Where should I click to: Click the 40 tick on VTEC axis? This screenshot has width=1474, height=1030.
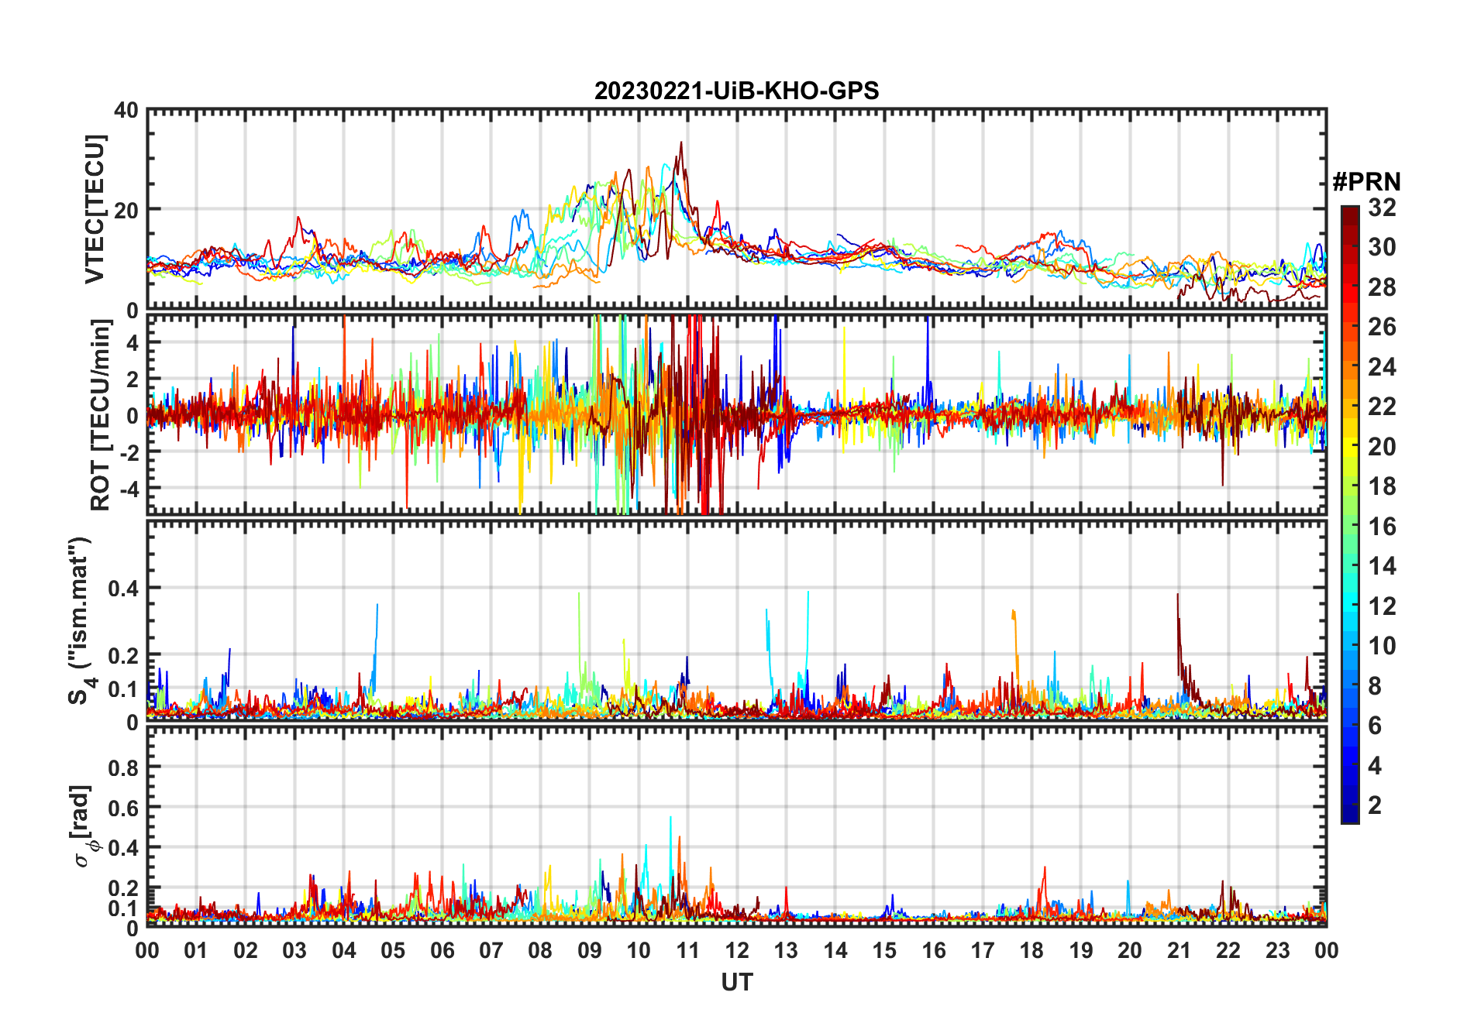126,111
